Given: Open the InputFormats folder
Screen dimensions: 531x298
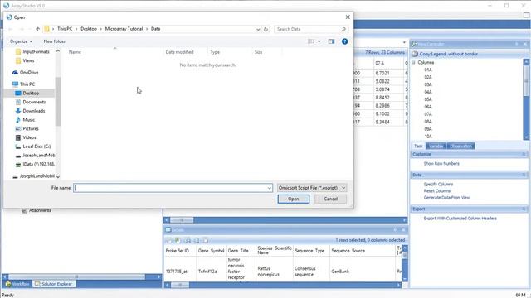Looking at the screenshot, I should 32,51.
